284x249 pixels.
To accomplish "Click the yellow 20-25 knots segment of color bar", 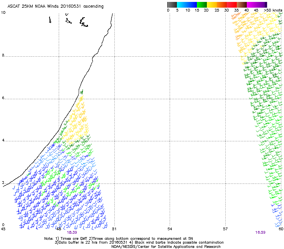I will pyautogui.click(x=212, y=5).
